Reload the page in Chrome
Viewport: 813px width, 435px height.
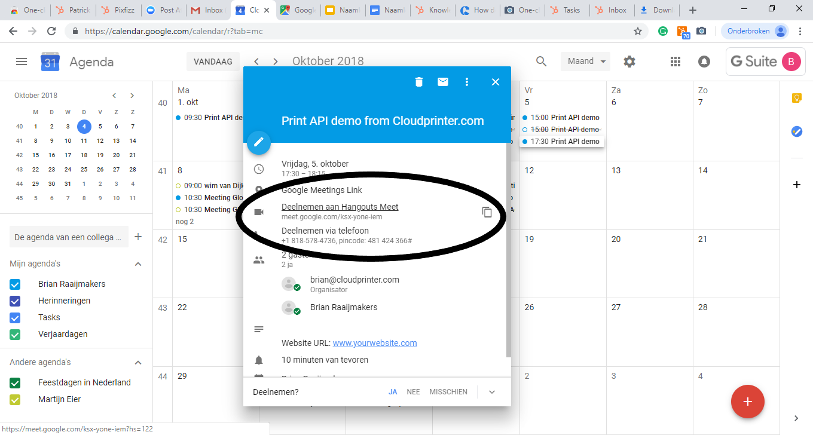pyautogui.click(x=51, y=31)
